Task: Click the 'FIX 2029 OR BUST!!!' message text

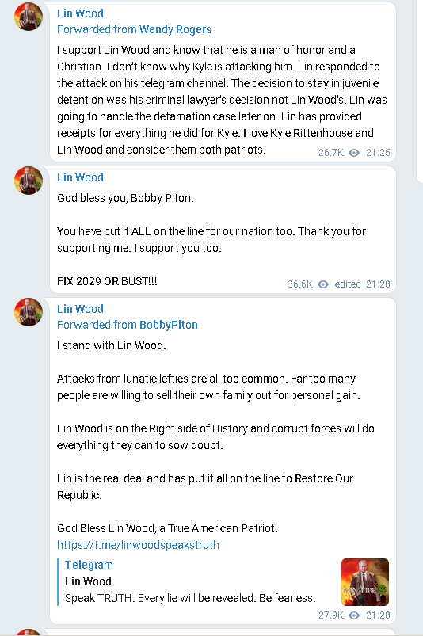Action: (107, 281)
